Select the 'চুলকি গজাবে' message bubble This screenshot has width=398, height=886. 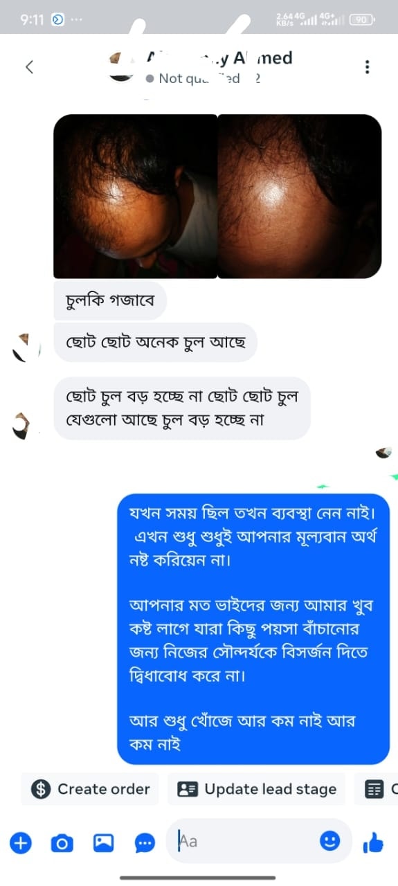[110, 300]
